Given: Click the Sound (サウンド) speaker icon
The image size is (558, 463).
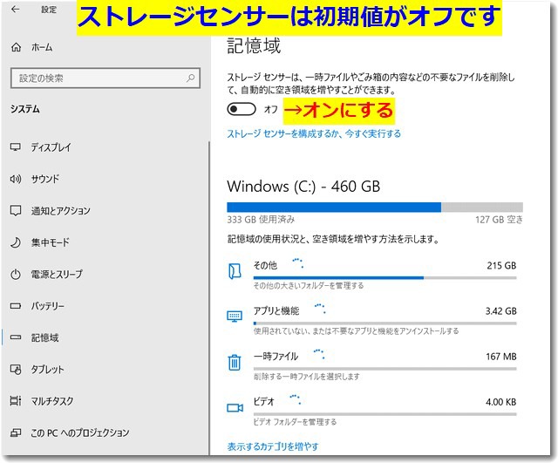Looking at the screenshot, I should click(x=15, y=179).
